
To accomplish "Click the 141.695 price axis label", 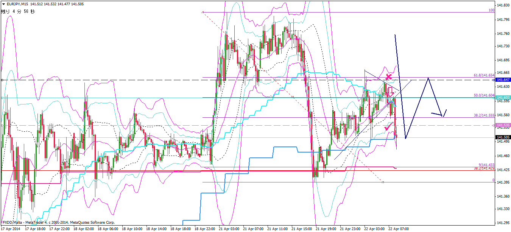I will [503, 60].
